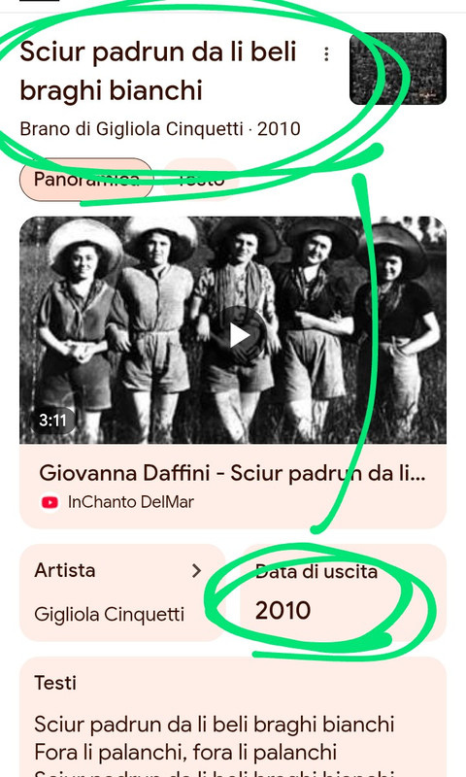Open the three-dot options menu

[x=326, y=54]
